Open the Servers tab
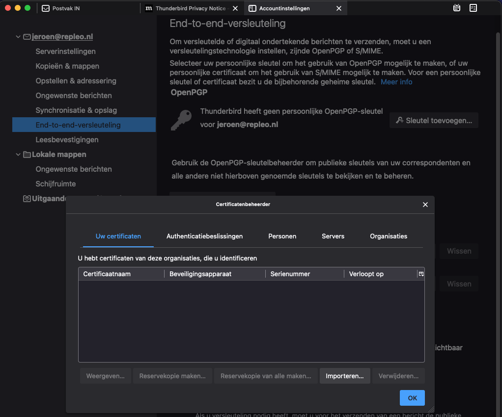Screen dimensions: 502x417 point(333,236)
